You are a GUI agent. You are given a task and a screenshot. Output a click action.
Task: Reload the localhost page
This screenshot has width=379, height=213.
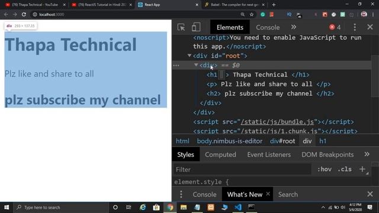click(24, 14)
